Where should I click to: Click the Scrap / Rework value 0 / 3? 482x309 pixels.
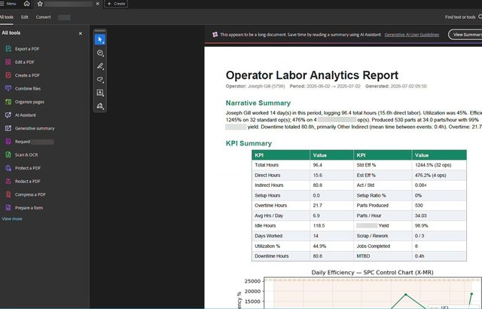pos(419,236)
